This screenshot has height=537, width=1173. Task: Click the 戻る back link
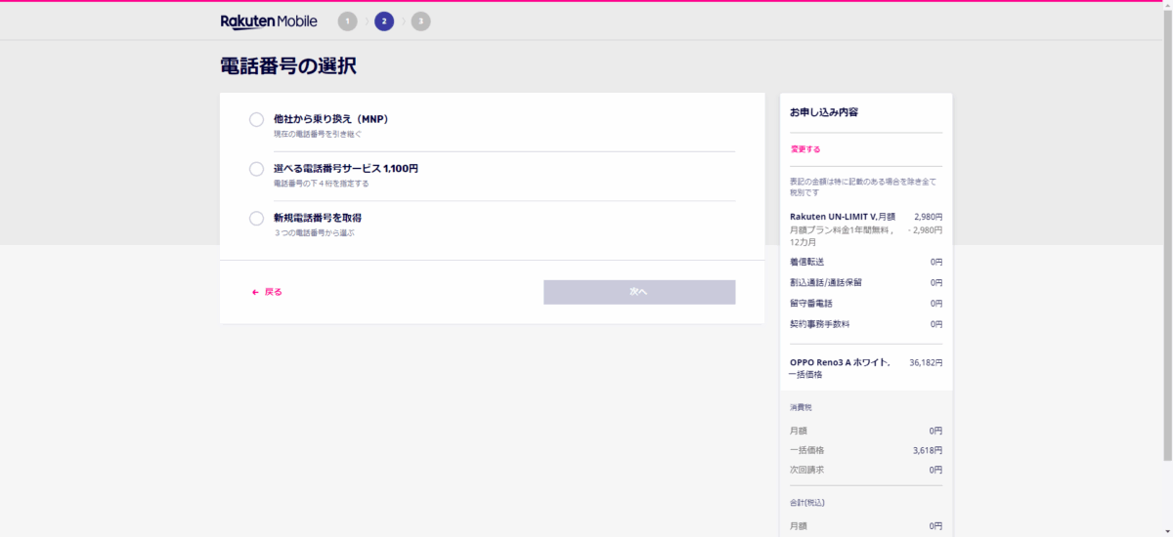click(267, 292)
